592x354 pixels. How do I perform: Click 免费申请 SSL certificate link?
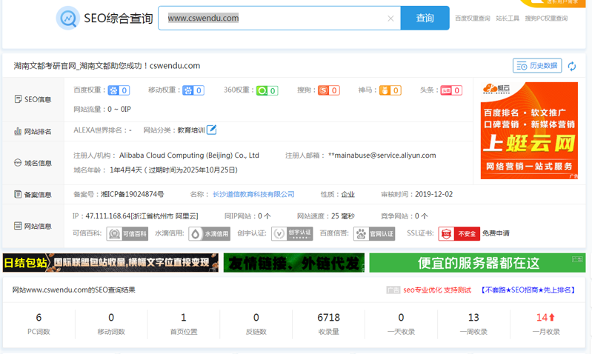coord(496,233)
